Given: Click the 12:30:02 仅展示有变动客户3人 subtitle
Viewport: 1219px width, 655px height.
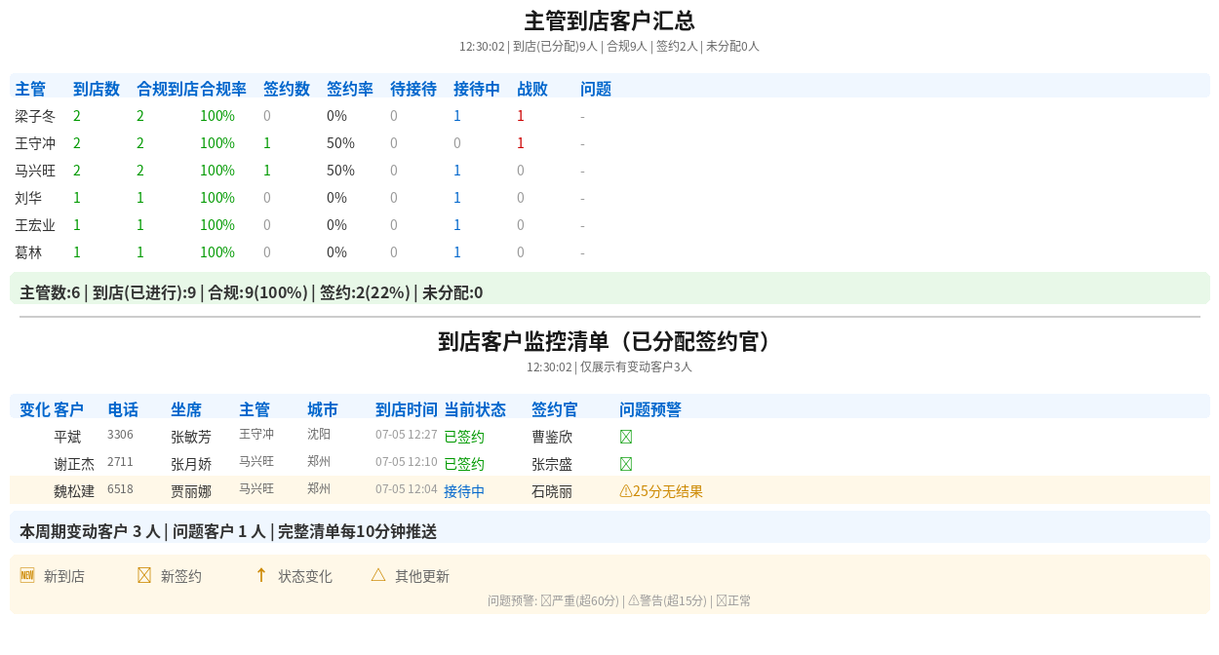Looking at the screenshot, I should coord(609,367).
